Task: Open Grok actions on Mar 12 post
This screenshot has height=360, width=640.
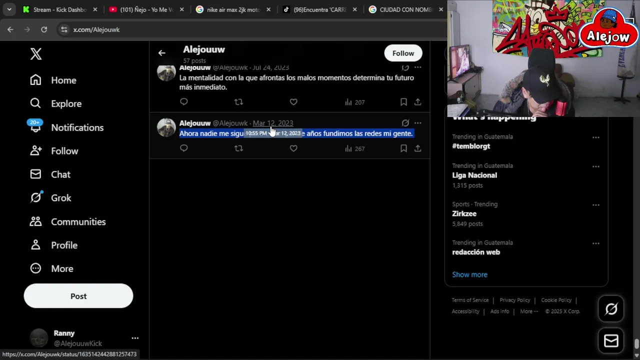Action: point(405,123)
